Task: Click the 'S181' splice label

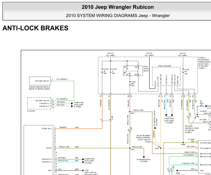Action: pos(133,150)
